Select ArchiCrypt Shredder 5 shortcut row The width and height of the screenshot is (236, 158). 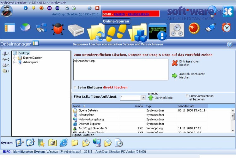(140, 128)
